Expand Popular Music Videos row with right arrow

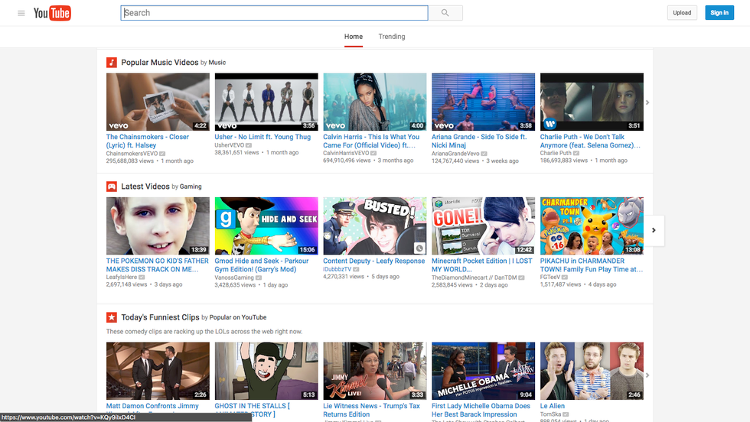[647, 102]
